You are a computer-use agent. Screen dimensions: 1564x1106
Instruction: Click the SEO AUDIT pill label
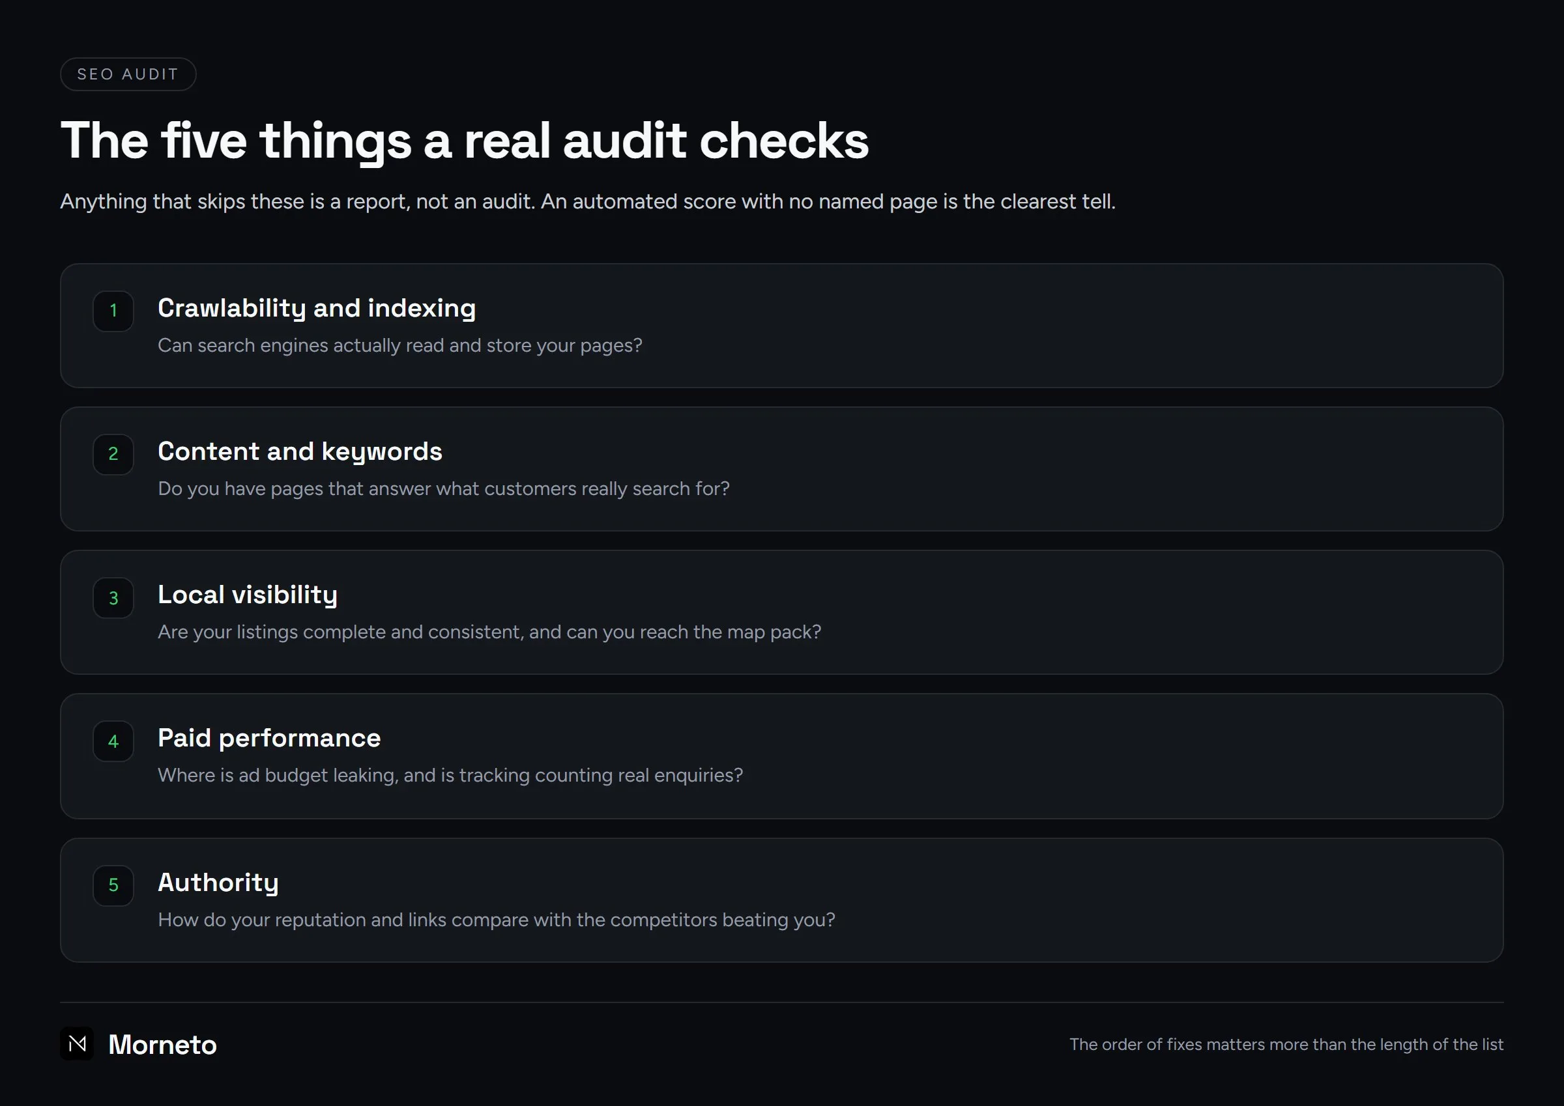tap(128, 74)
